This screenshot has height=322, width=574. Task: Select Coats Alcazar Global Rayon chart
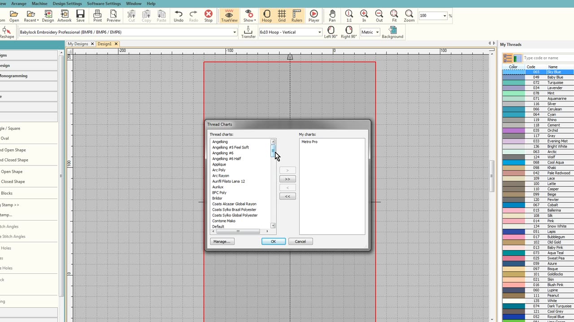pos(235,204)
